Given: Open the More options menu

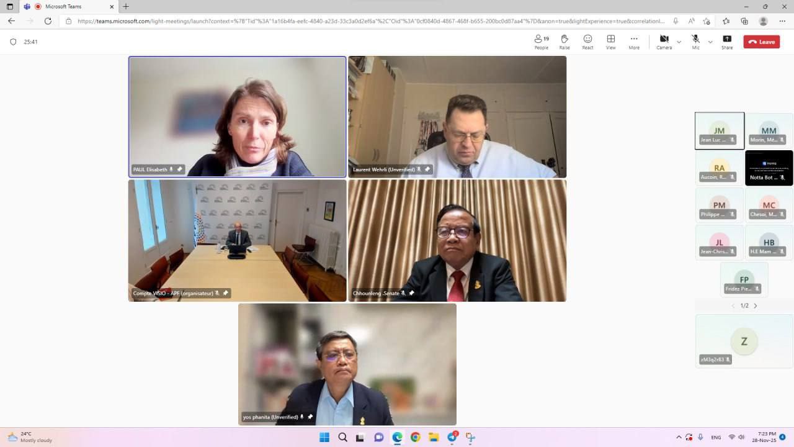Looking at the screenshot, I should pos(634,42).
